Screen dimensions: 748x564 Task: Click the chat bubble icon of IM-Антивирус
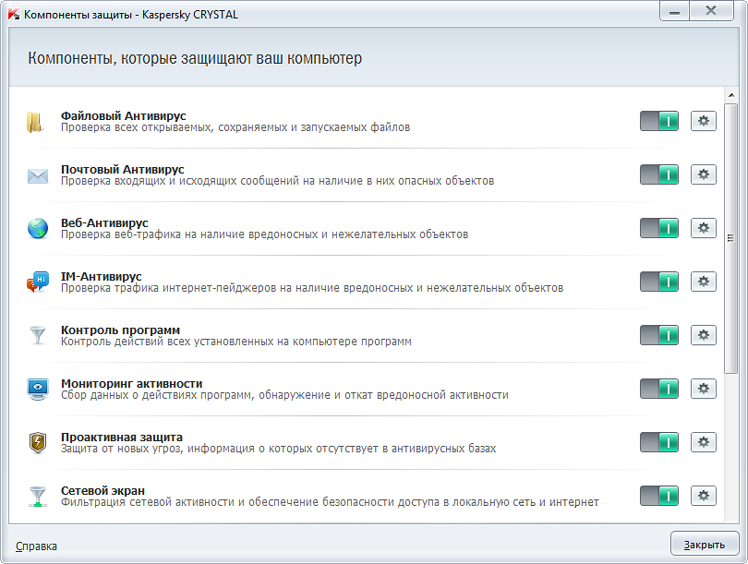pos(38,282)
